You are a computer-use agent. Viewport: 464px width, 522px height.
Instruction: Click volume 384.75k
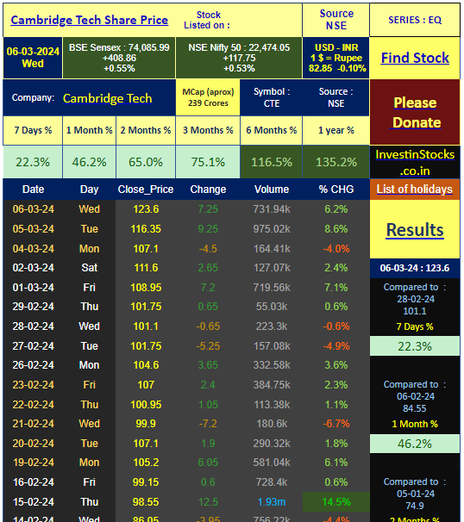(x=272, y=385)
